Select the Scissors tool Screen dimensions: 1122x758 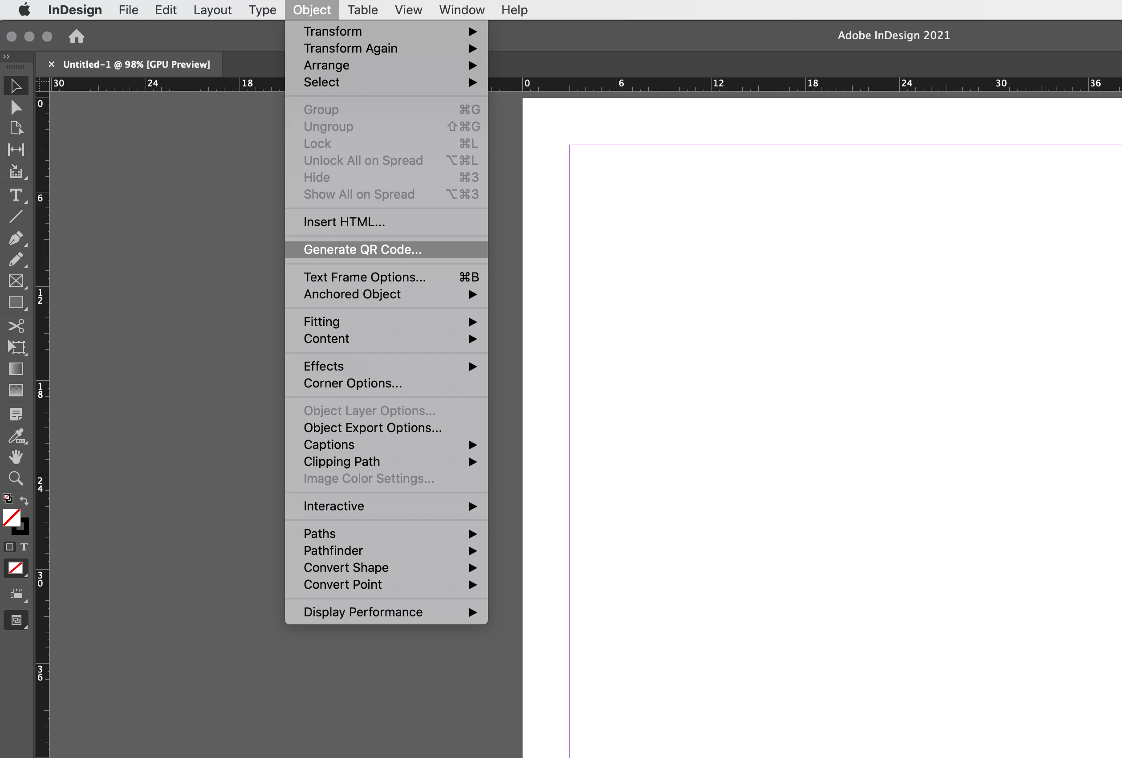tap(16, 326)
